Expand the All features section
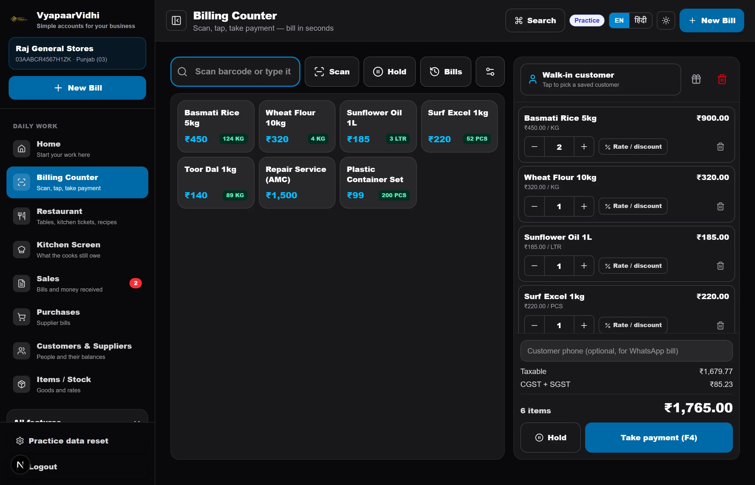 77,416
